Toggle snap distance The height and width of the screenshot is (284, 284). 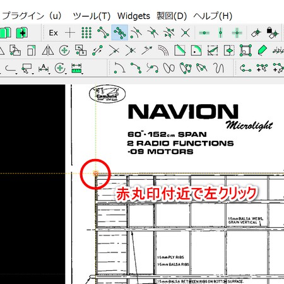click(x=169, y=33)
